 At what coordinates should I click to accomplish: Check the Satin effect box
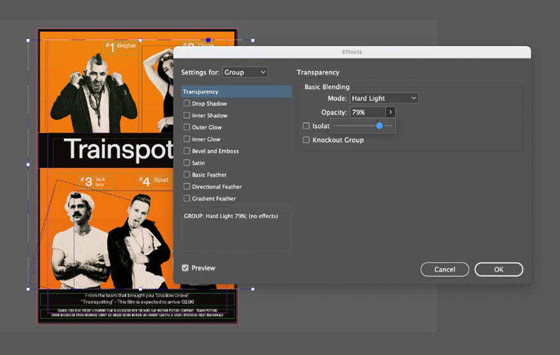click(187, 162)
